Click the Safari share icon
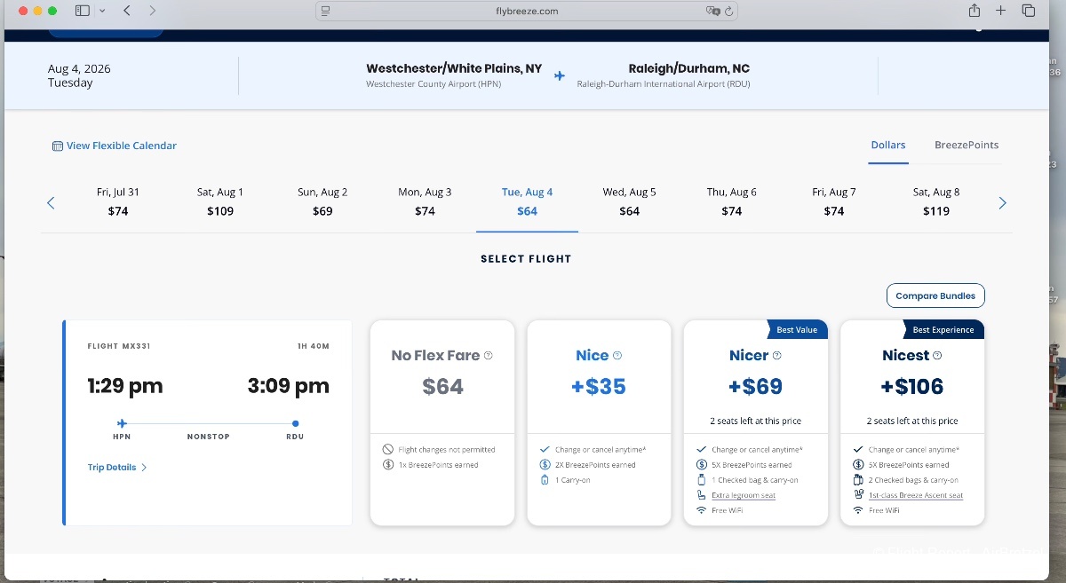This screenshot has width=1066, height=583. [975, 11]
